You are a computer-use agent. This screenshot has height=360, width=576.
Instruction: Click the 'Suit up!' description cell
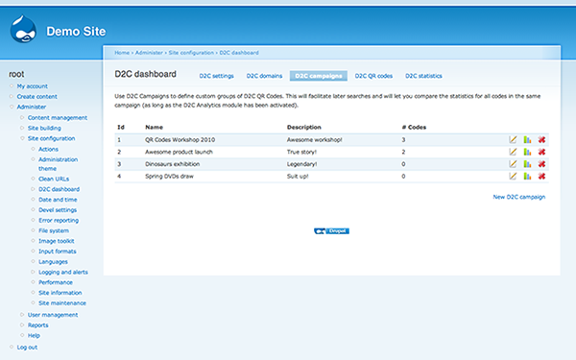[298, 176]
